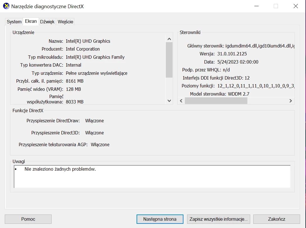Image resolution: width=306 pixels, height=228 pixels.
Task: Click the Sterowniki group label
Action: (x=190, y=32)
